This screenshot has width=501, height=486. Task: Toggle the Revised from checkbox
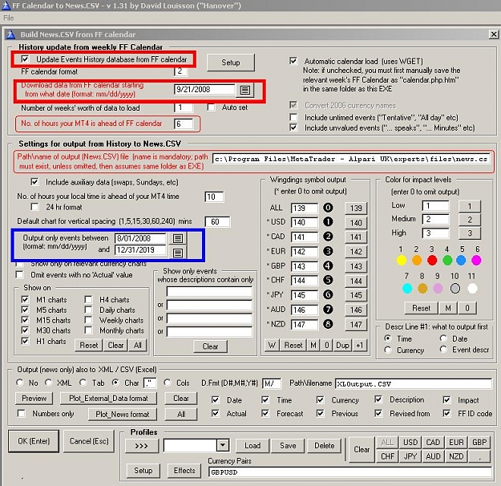pyautogui.click(x=378, y=413)
